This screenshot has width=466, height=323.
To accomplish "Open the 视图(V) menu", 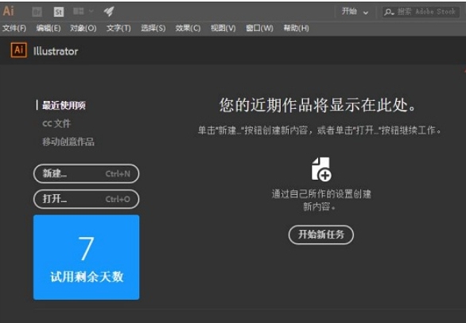I will [223, 29].
